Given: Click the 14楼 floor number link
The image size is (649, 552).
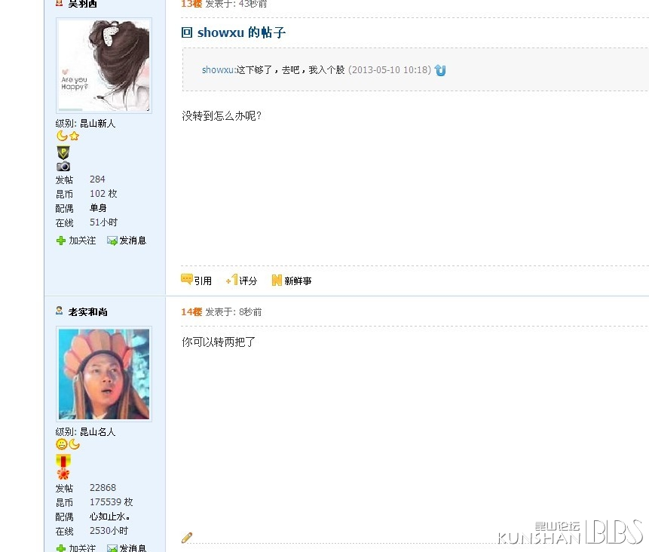Looking at the screenshot, I should [191, 312].
